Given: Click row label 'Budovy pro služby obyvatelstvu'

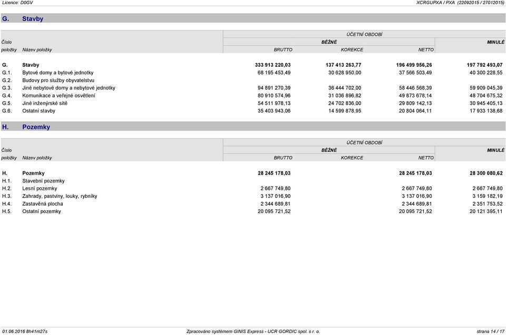Looking at the screenshot, I should [x=58, y=80].
